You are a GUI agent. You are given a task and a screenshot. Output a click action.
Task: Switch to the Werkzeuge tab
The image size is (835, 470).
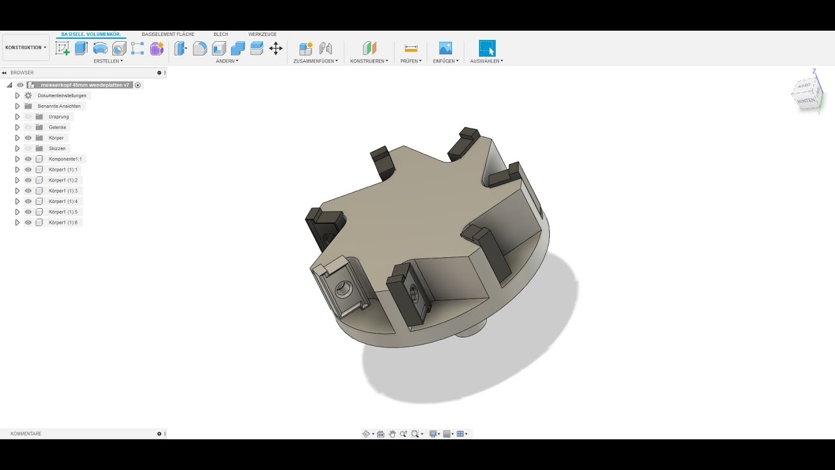[x=262, y=34]
